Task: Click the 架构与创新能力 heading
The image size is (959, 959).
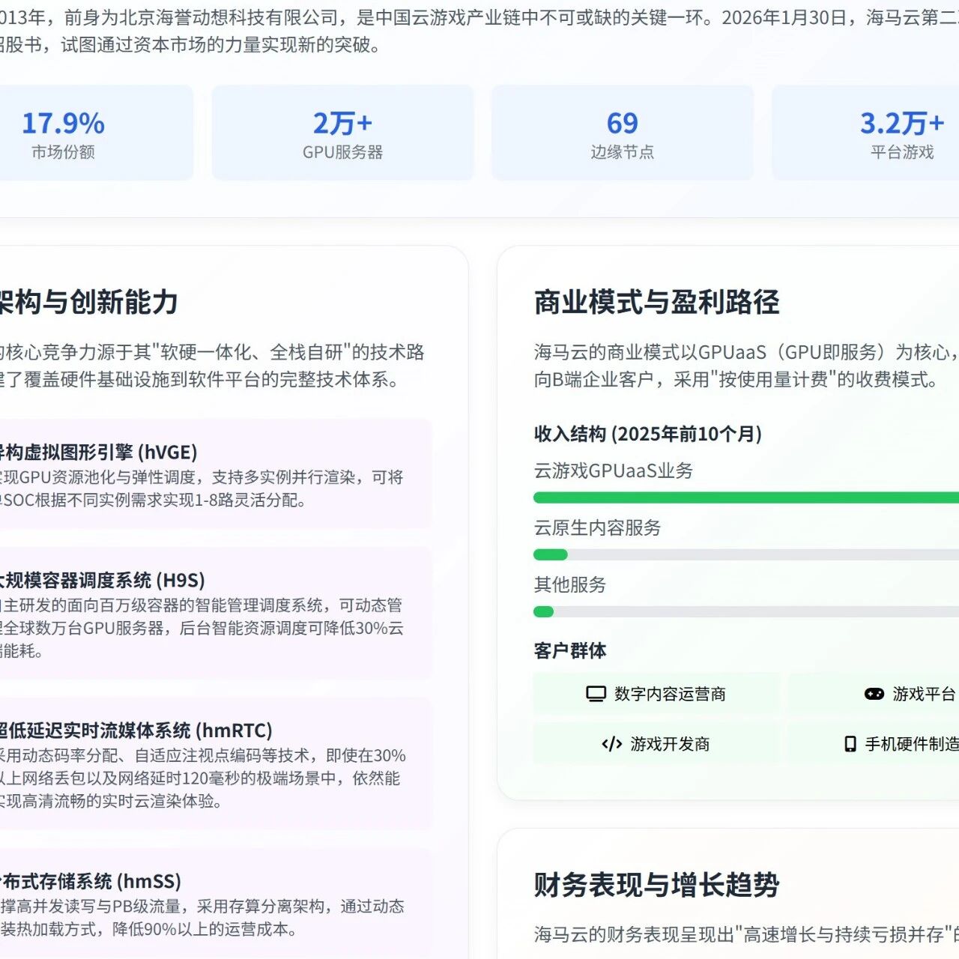Action: pos(88,302)
